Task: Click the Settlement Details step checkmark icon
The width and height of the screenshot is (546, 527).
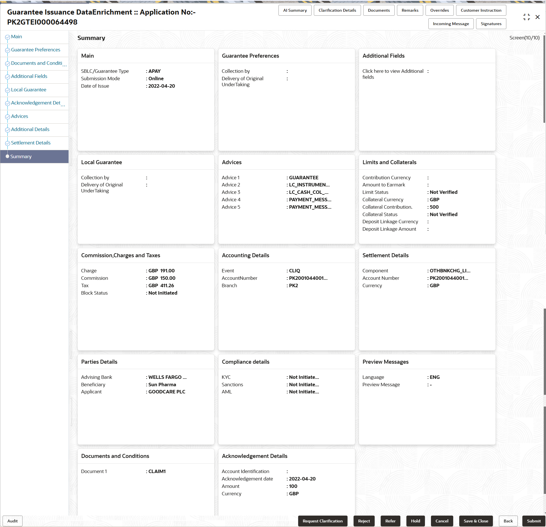Action: (x=7, y=143)
